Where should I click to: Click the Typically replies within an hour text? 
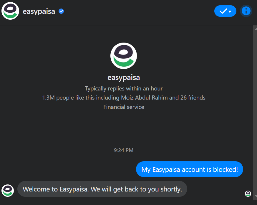(123, 88)
